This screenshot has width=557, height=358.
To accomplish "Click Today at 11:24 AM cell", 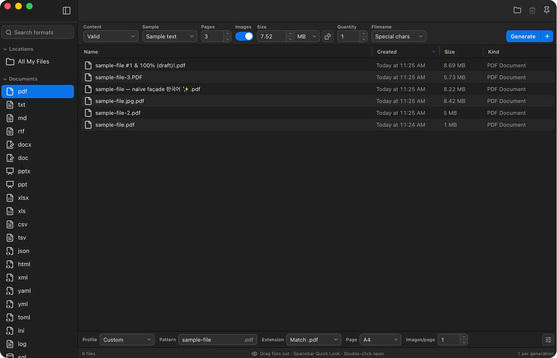I will pyautogui.click(x=401, y=125).
